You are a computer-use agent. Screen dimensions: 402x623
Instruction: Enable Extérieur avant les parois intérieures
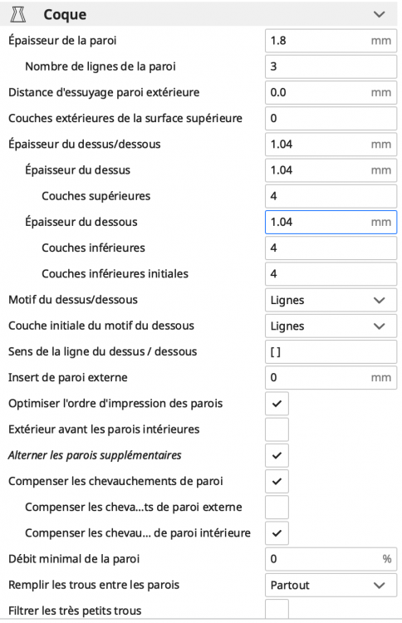coord(277,429)
